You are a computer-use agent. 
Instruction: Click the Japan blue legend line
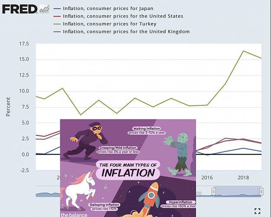click(x=57, y=9)
